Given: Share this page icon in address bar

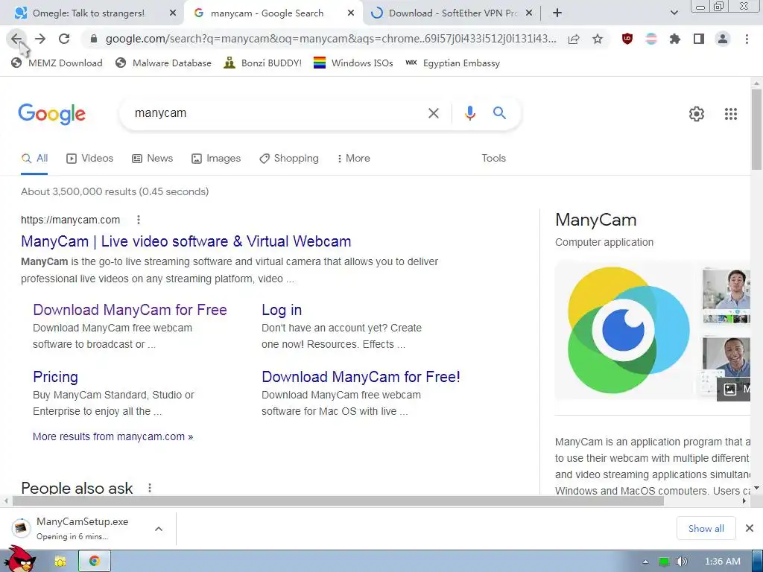Looking at the screenshot, I should [x=574, y=39].
